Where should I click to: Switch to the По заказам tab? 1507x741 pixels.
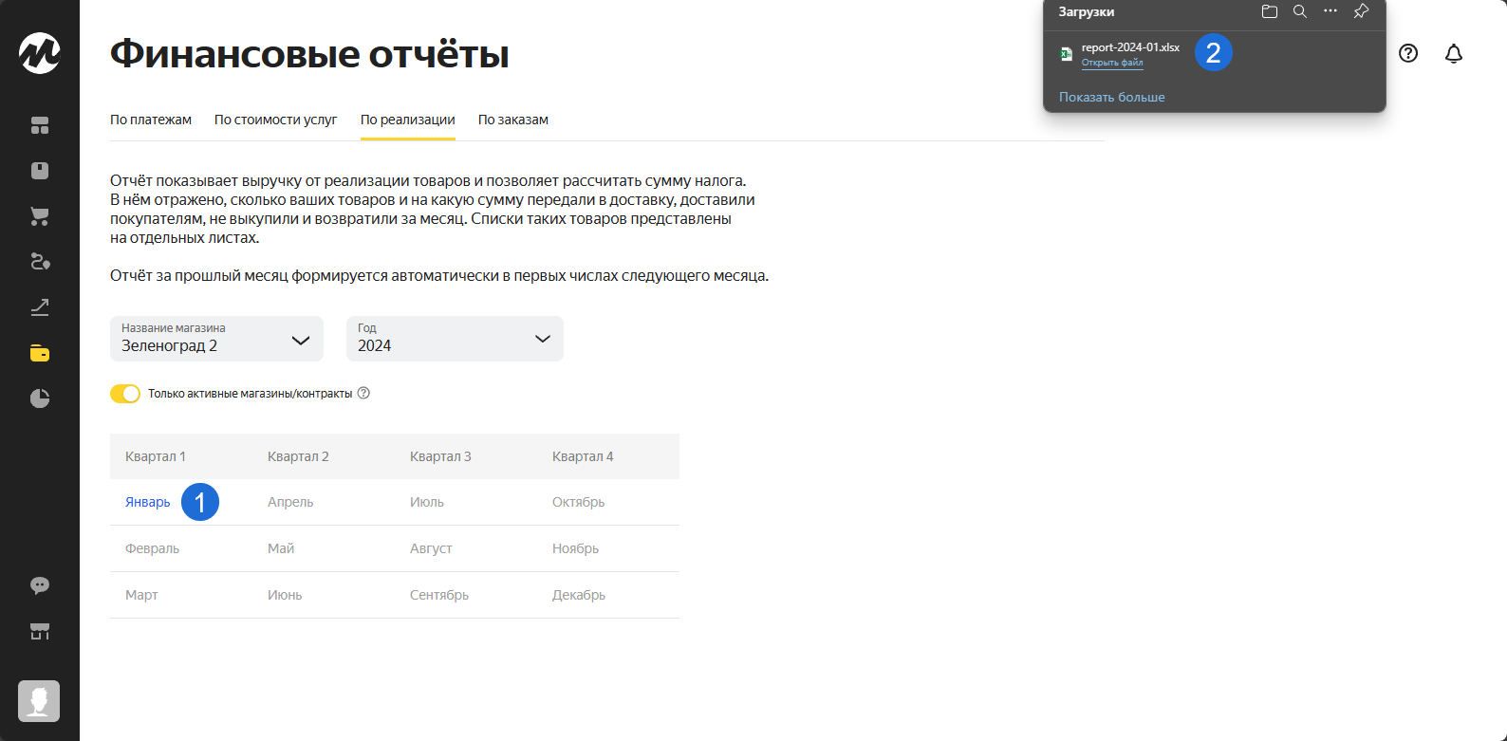tap(513, 120)
